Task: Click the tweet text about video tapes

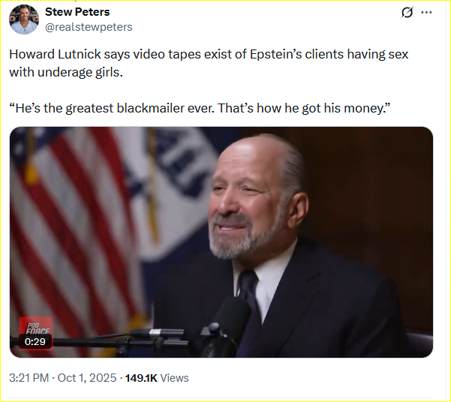Action: coord(209,64)
